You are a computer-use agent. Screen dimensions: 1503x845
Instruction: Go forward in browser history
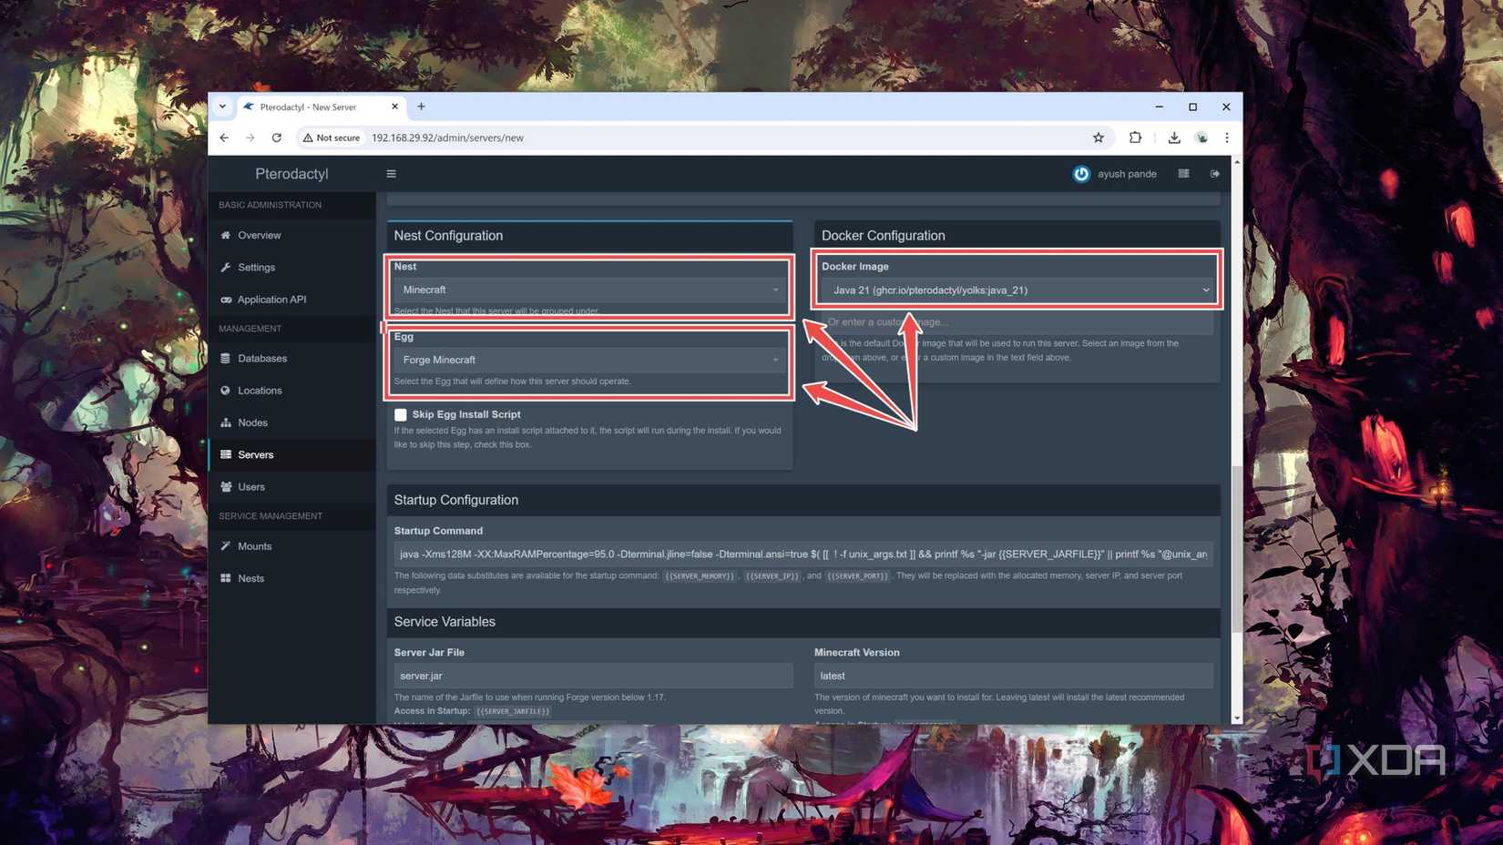point(250,137)
